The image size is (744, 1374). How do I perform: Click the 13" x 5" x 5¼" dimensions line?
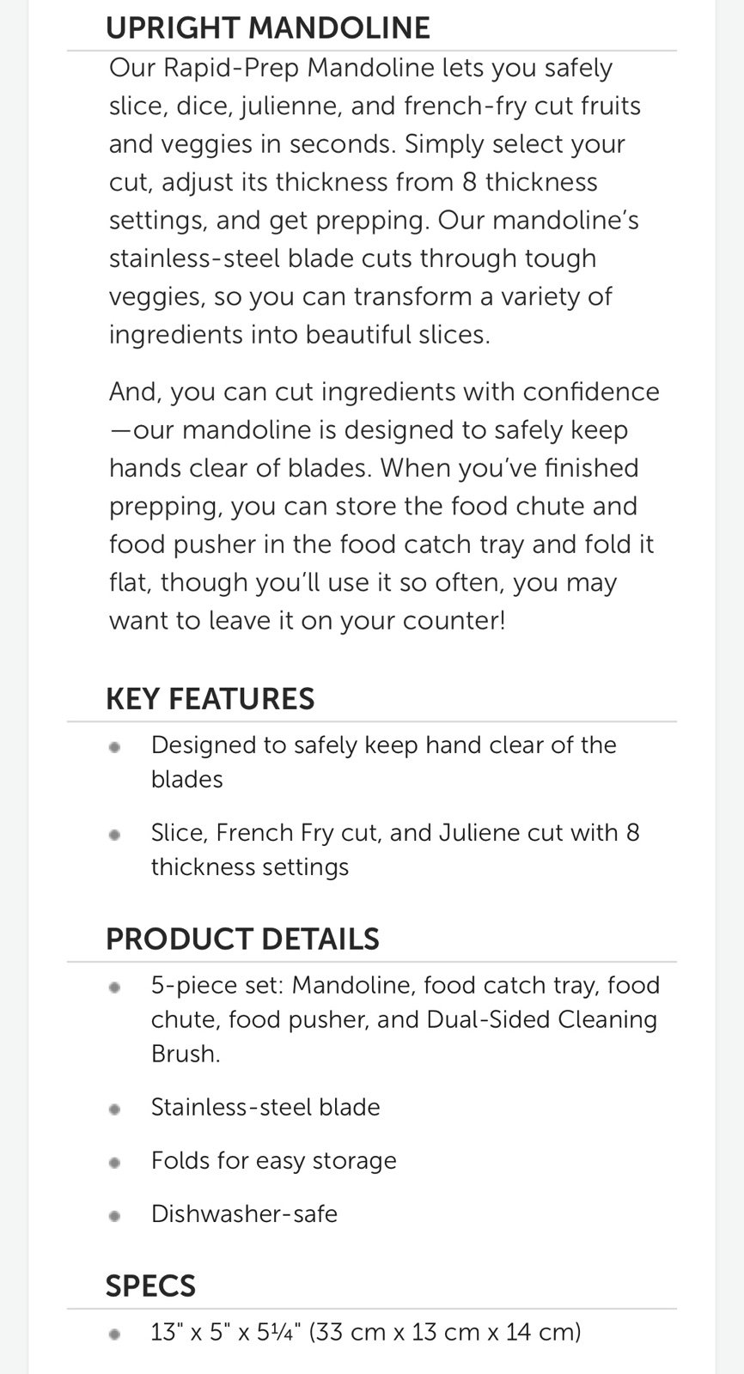click(x=366, y=1332)
